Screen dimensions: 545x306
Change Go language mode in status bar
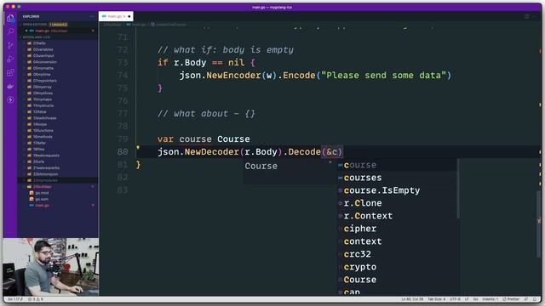point(475,299)
